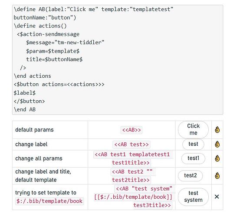Click the \define actions() line in code block
Viewport: 227px width, 217px height.
(40, 26)
